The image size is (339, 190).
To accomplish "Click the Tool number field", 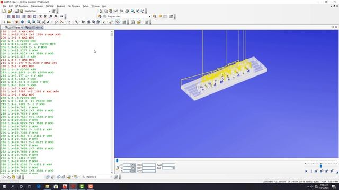I will pos(168,168).
